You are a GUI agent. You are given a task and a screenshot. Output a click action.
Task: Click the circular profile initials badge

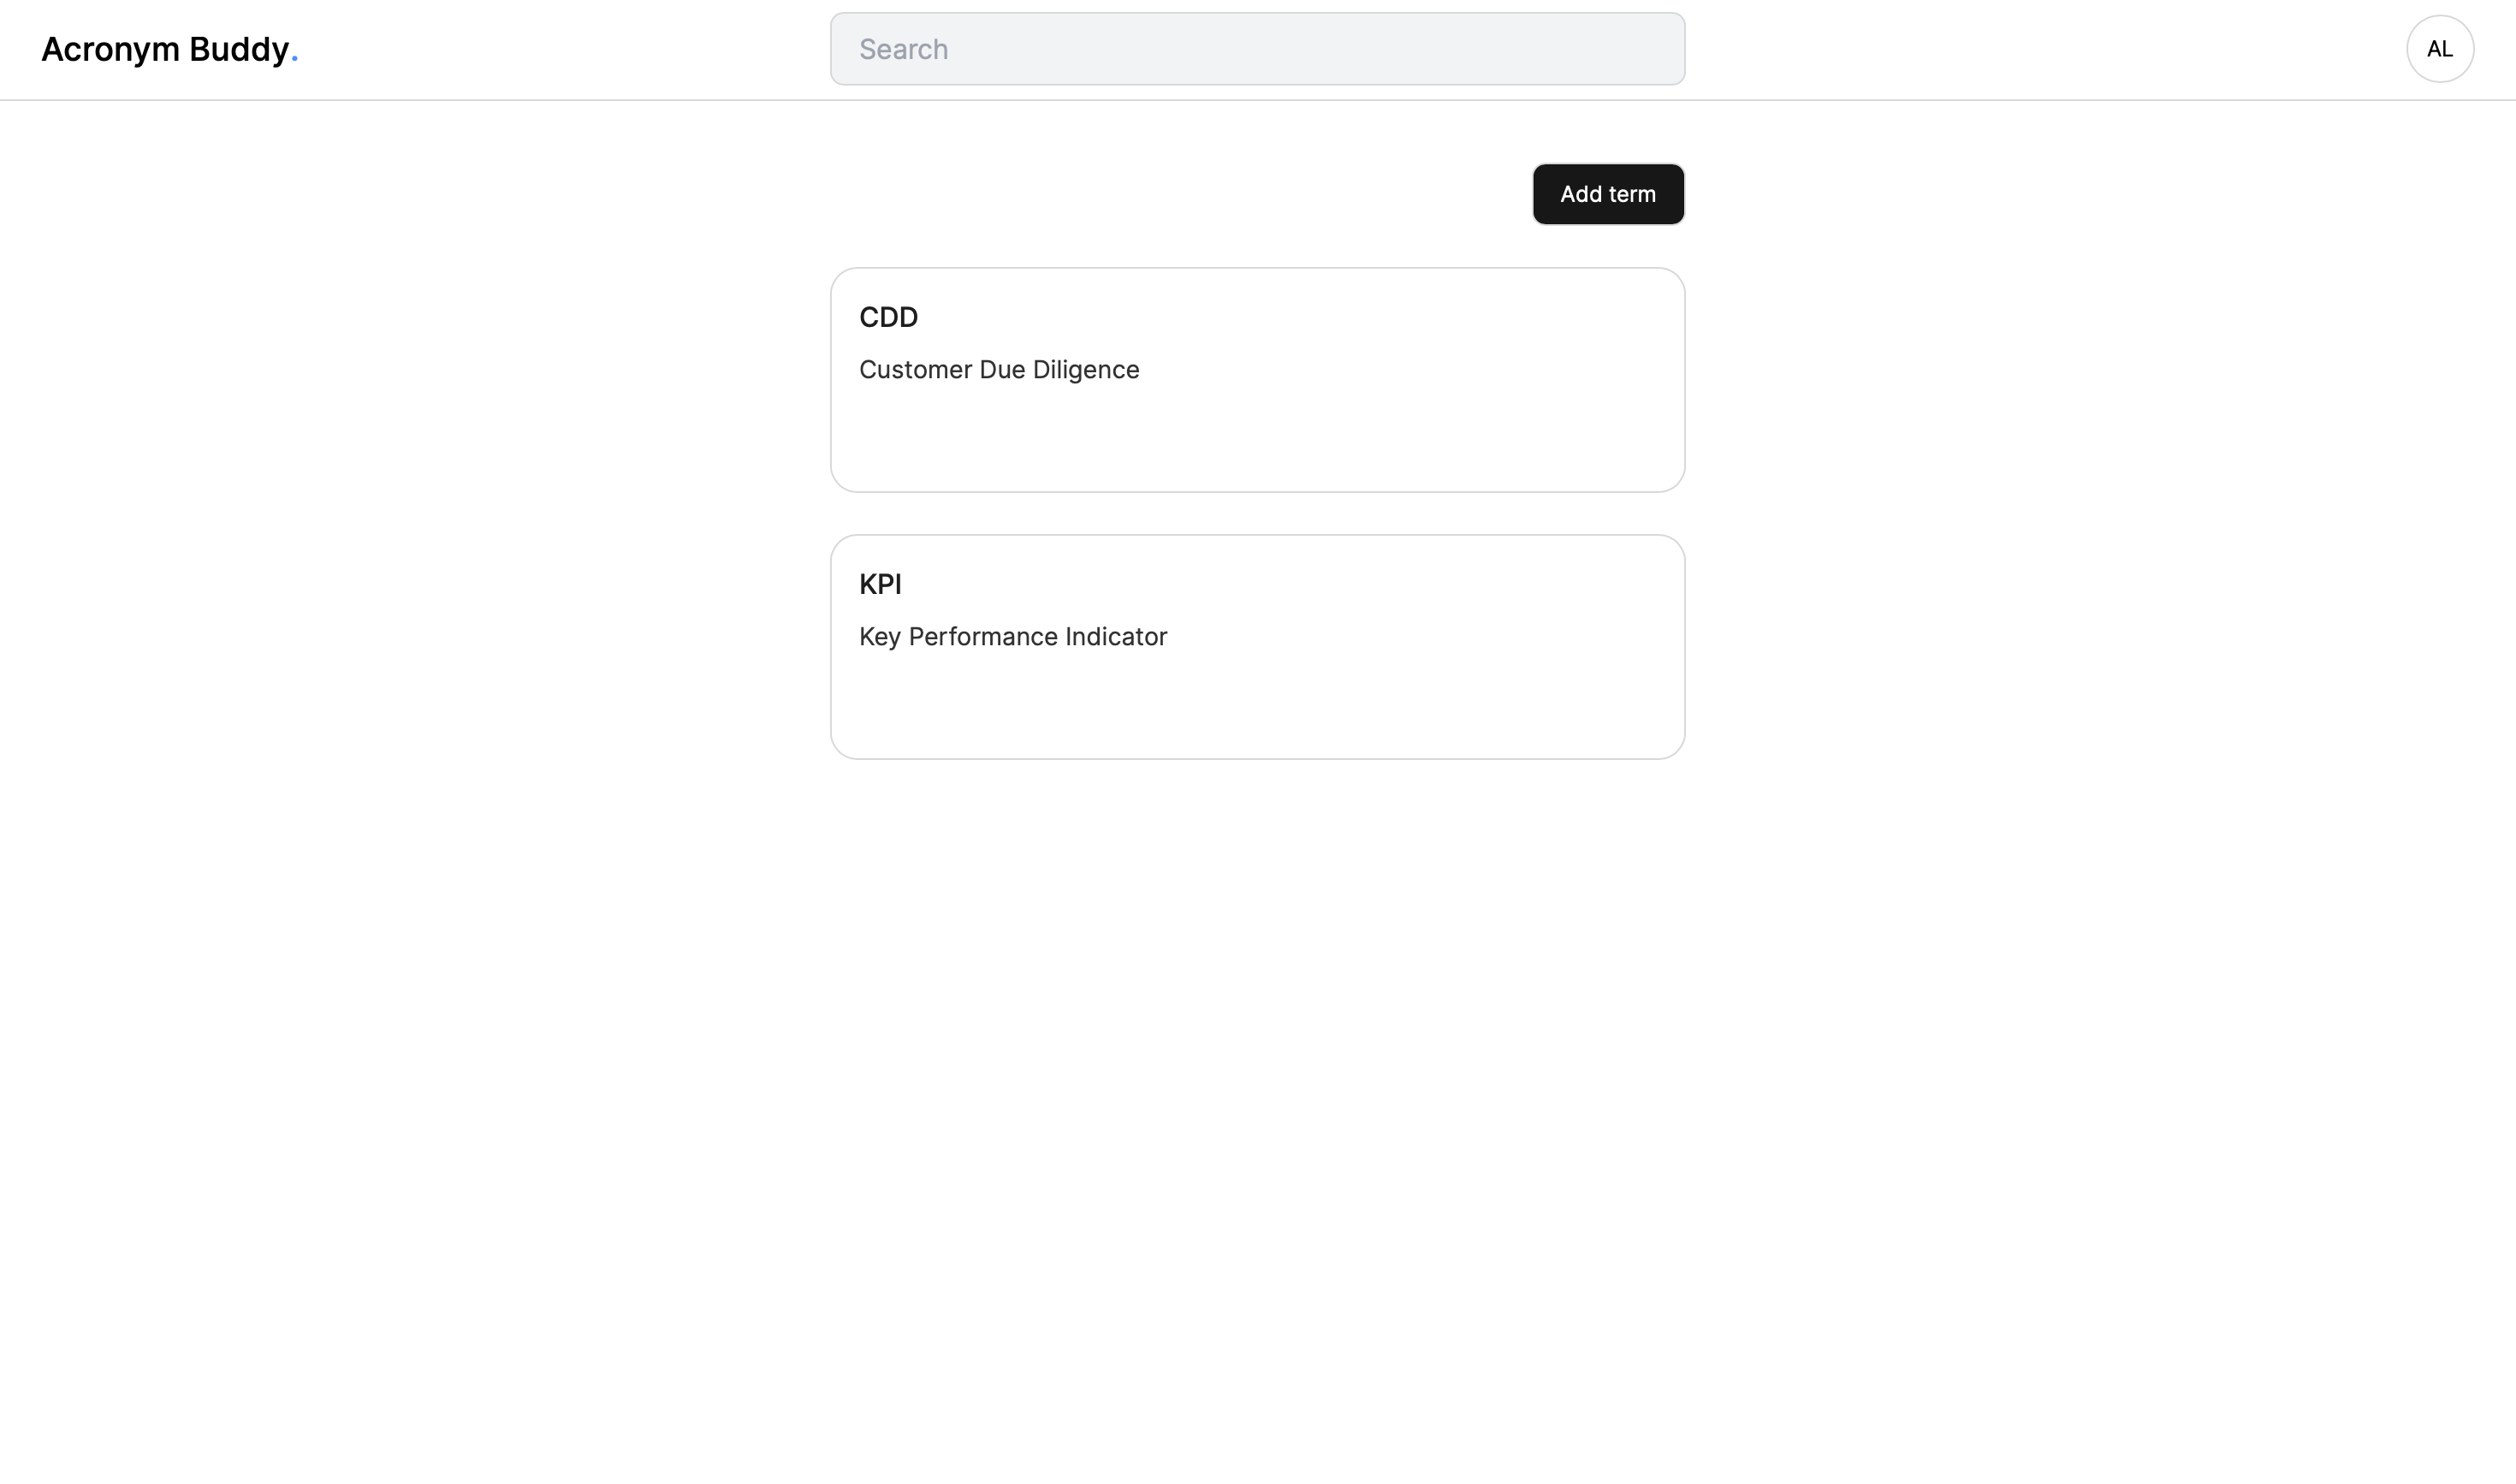click(2439, 49)
